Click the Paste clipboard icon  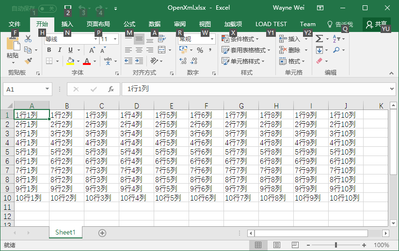coord(13,43)
